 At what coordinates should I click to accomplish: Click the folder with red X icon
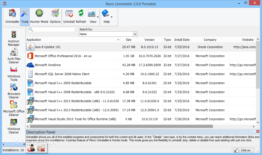click(41, 148)
